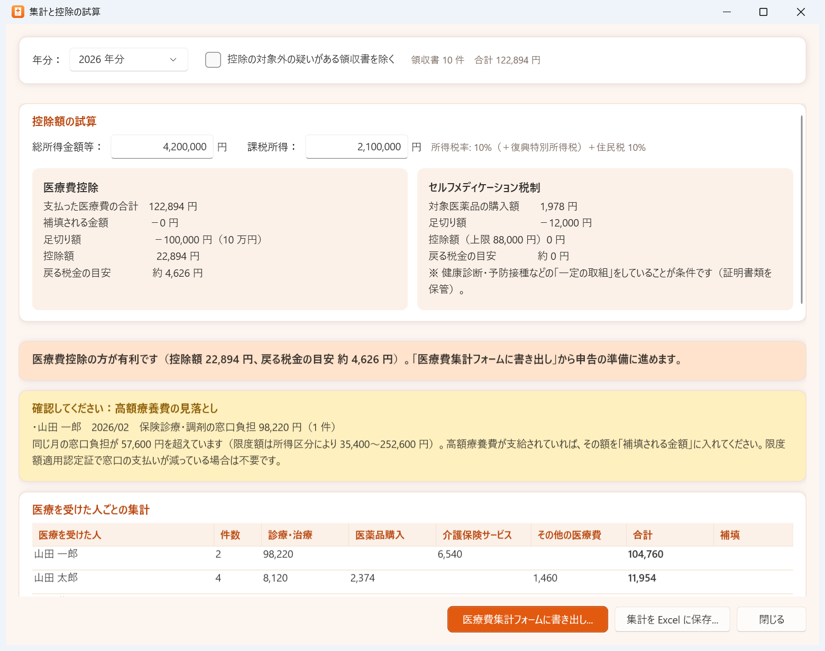Click the セルフメディケーション税制 card heading
This screenshot has width=825, height=651.
(x=484, y=187)
